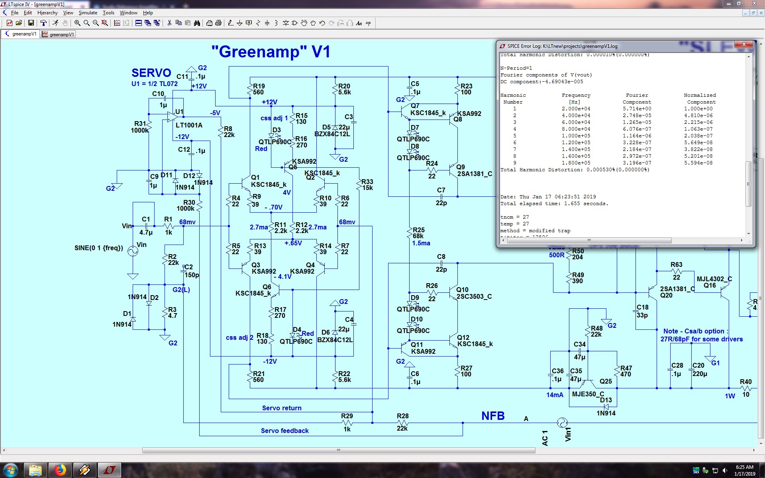The height and width of the screenshot is (478, 765).
Task: Cascade windows using toolbar icon
Action: 147,23
